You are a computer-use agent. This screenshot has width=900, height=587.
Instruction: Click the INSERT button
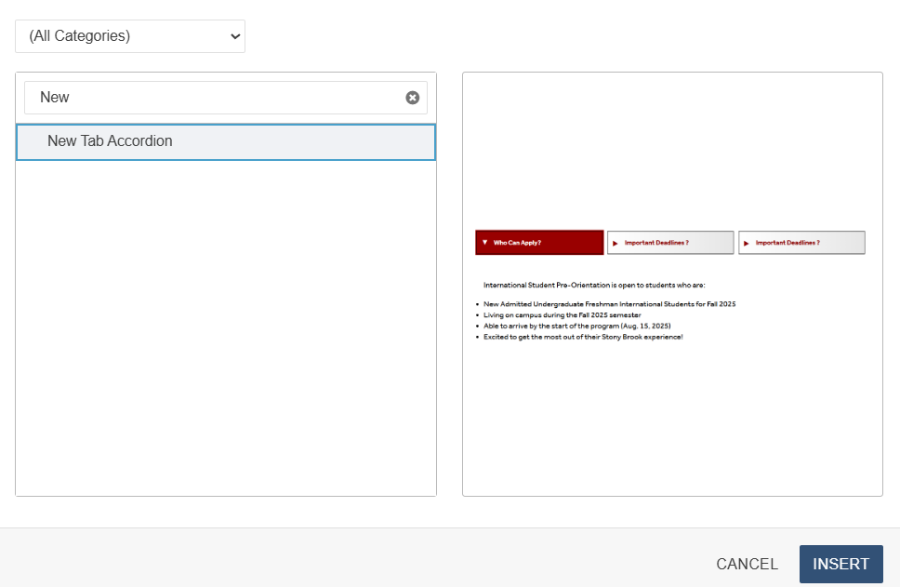(x=840, y=564)
